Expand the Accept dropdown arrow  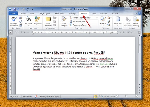pyautogui.click(x=103, y=25)
